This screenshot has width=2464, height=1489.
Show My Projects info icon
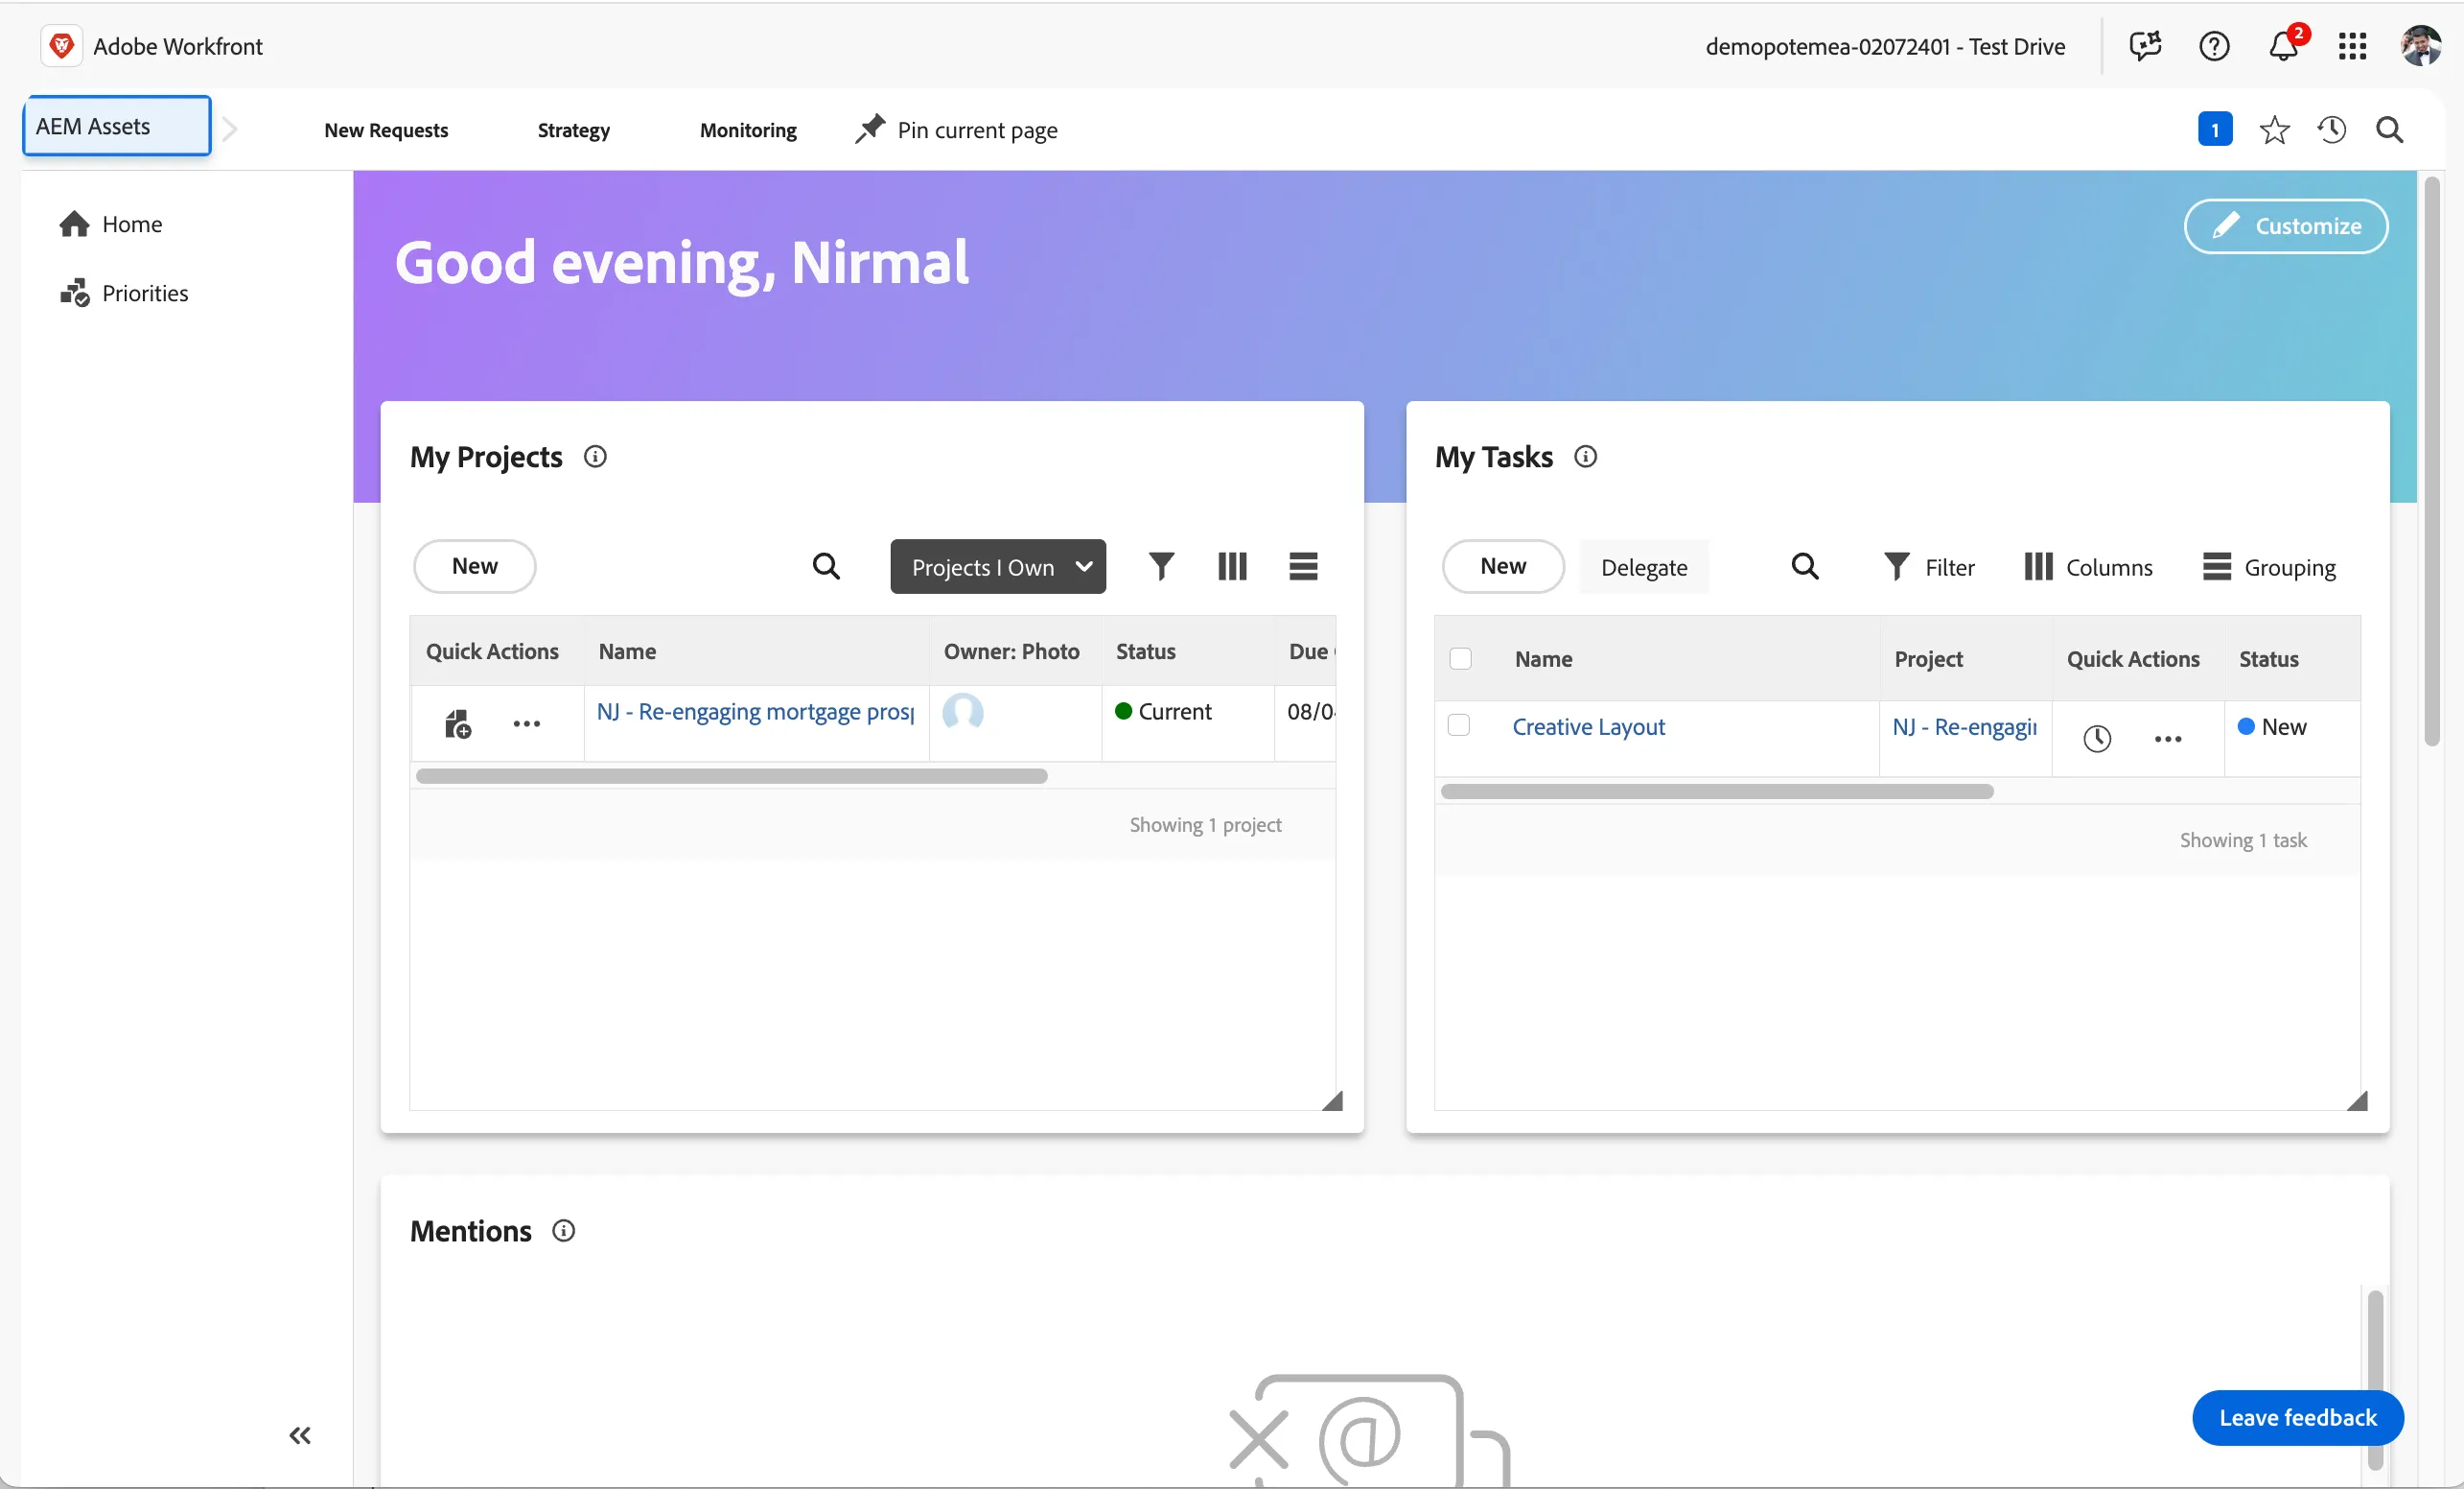[595, 457]
